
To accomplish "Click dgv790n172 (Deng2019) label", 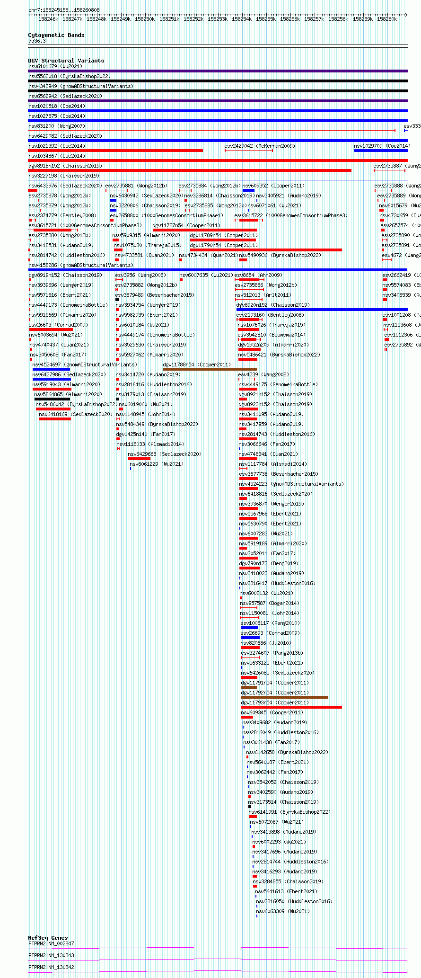I will tap(269, 563).
